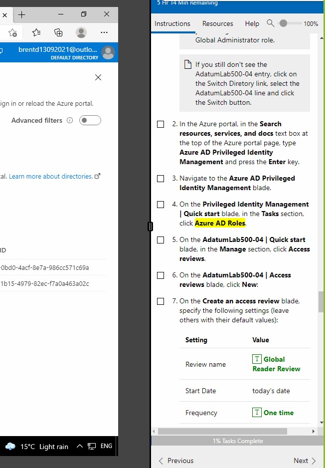Open the ENG input language indicator
Image resolution: width=325 pixels, height=468 pixels.
(x=106, y=446)
